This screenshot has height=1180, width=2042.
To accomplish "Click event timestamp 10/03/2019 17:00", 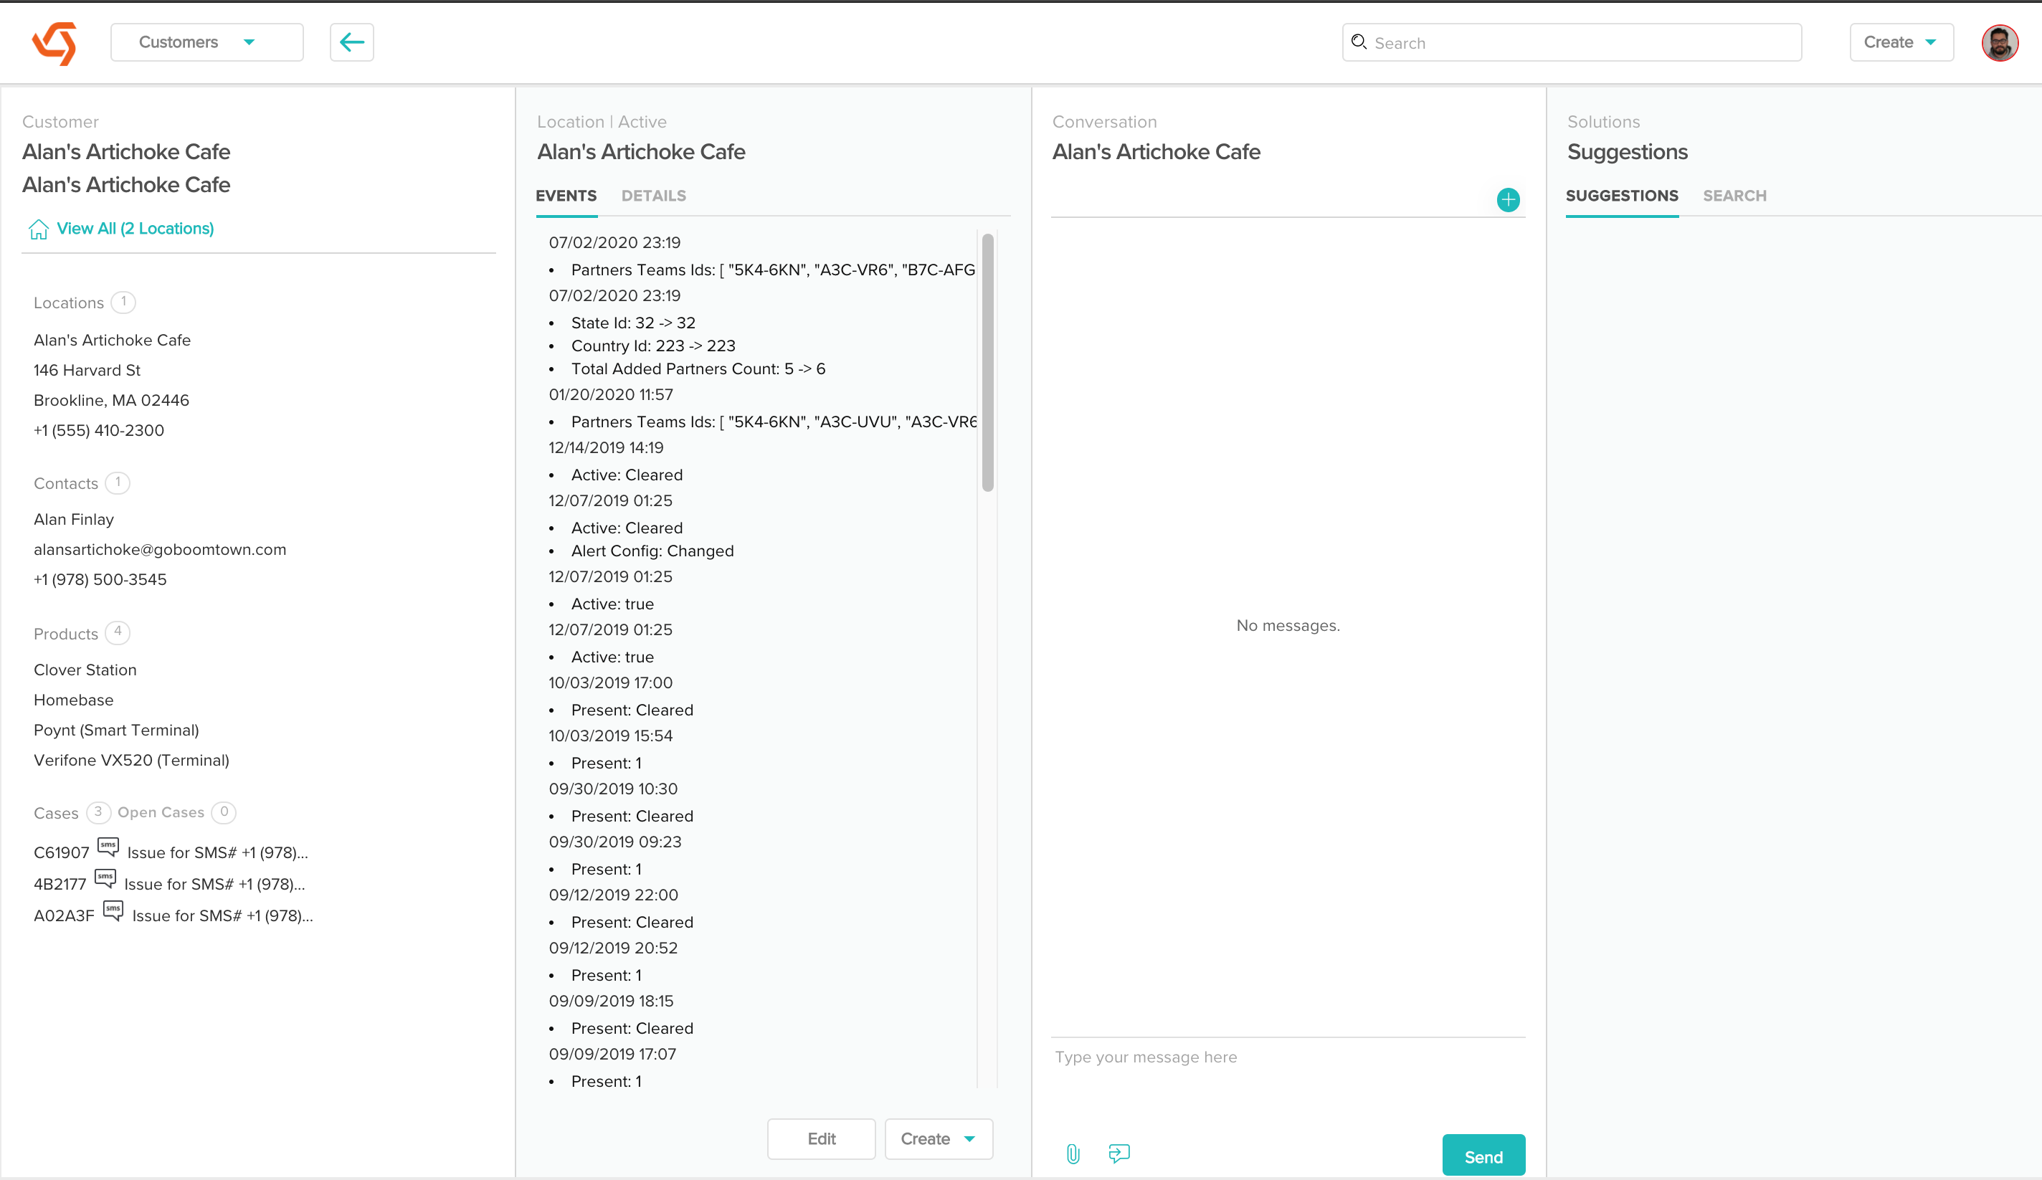I will [x=610, y=682].
